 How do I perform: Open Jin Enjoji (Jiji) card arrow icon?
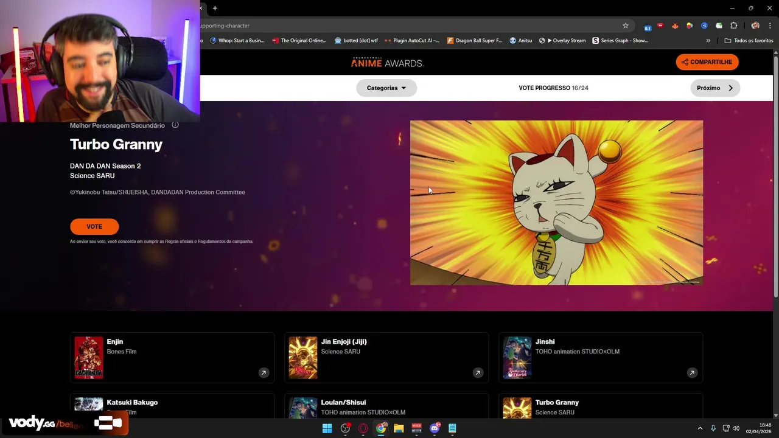coord(478,373)
